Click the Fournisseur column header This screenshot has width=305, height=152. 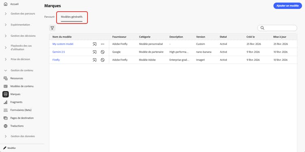pos(119,37)
